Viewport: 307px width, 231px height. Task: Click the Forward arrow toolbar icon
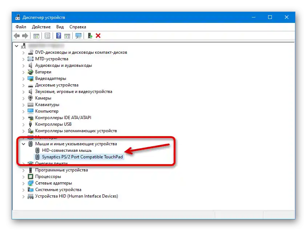pyautogui.click(x=25, y=36)
